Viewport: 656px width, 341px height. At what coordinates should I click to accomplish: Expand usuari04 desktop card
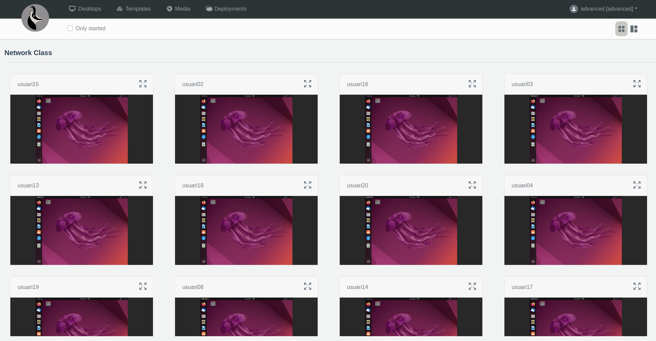coord(637,185)
